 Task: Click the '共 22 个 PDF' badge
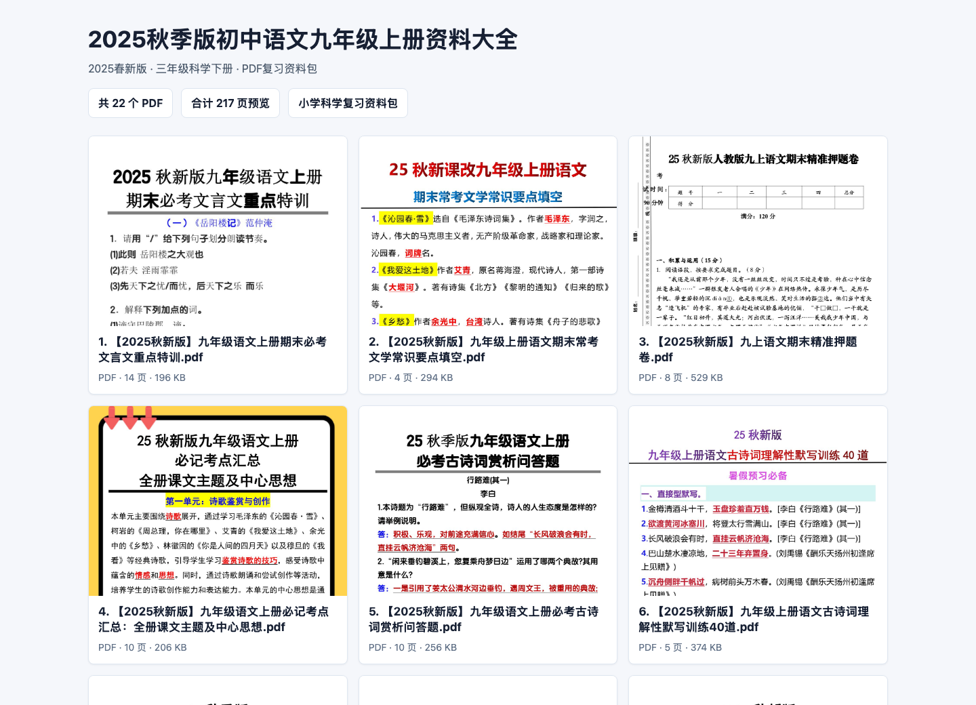tap(130, 103)
